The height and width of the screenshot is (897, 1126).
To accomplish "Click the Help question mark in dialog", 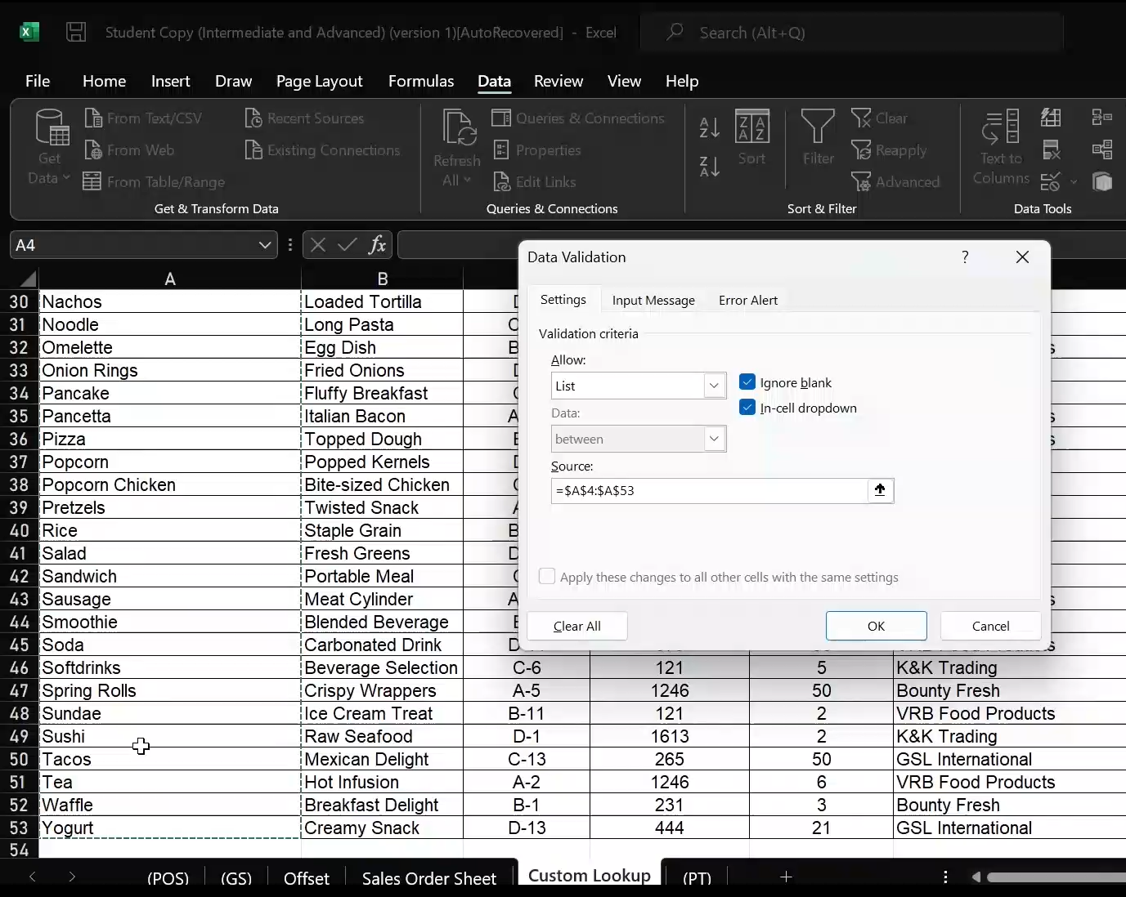I will [x=965, y=257].
